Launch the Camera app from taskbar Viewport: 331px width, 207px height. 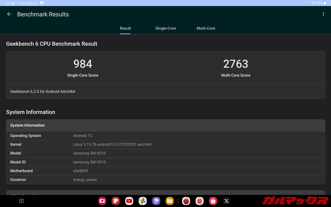coord(102,201)
